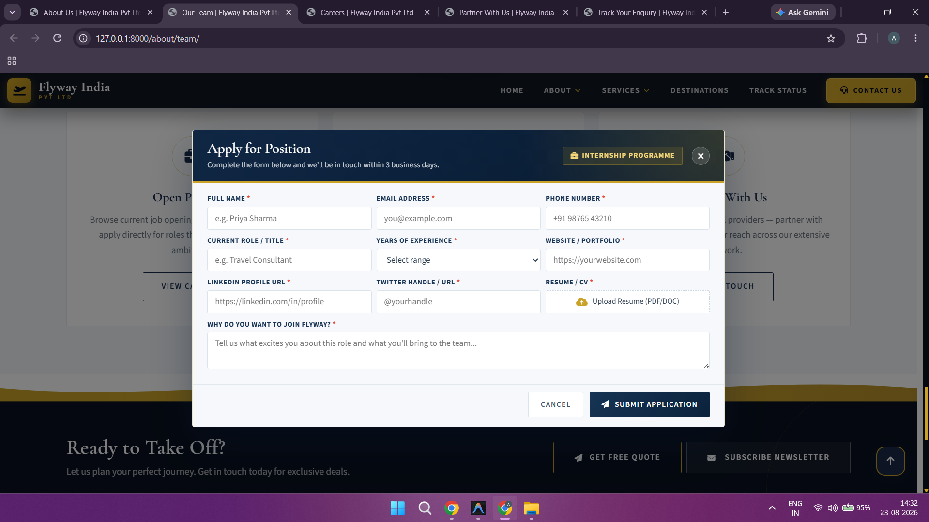This screenshot has width=929, height=522.
Task: Close the Our Team browser tab
Action: [x=289, y=12]
